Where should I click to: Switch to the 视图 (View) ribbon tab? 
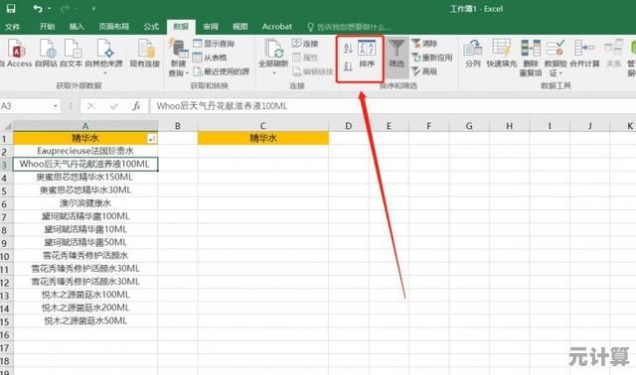239,27
